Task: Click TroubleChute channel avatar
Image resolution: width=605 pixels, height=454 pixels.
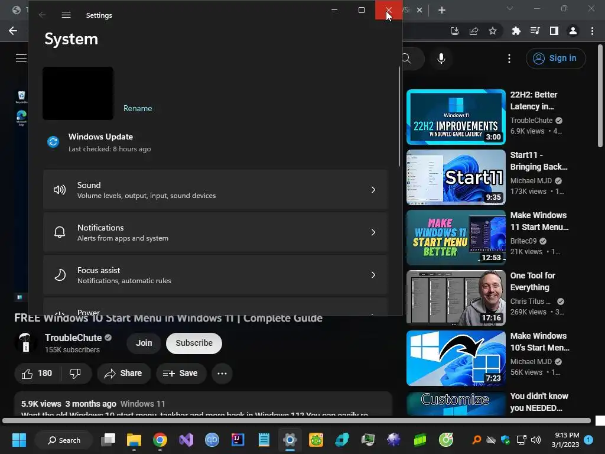Action: click(x=26, y=343)
